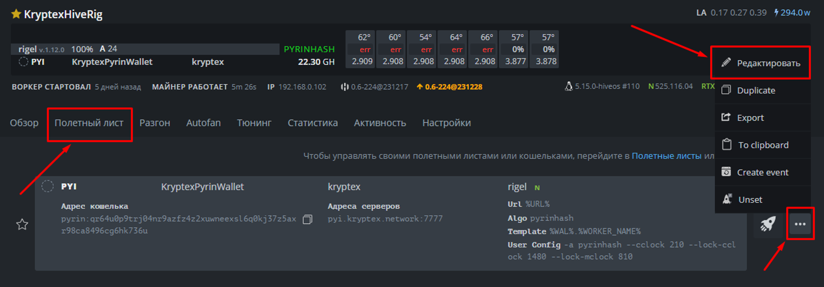Viewport: 824px width, 287px height.
Task: Click the GPU card showing 64° temperature
Action: tap(452, 49)
